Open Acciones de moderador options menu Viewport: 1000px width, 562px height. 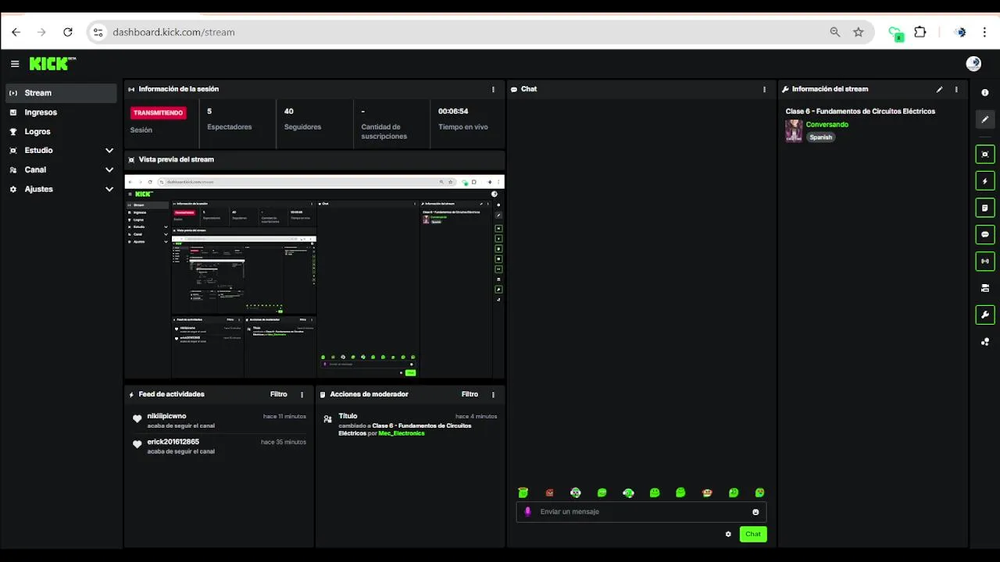[493, 394]
